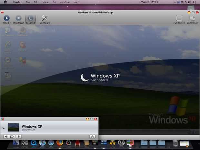Screen dimensions: 200x150
Task: Open the Window menu
Action: coord(65,2)
